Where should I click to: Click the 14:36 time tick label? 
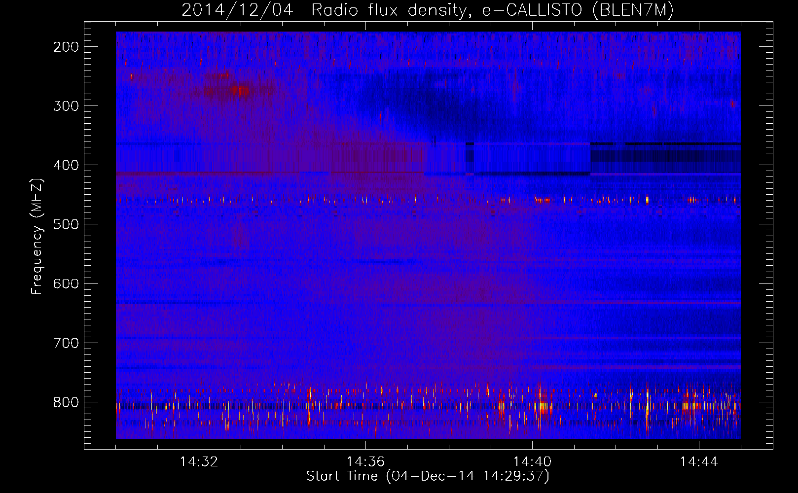[x=365, y=462]
